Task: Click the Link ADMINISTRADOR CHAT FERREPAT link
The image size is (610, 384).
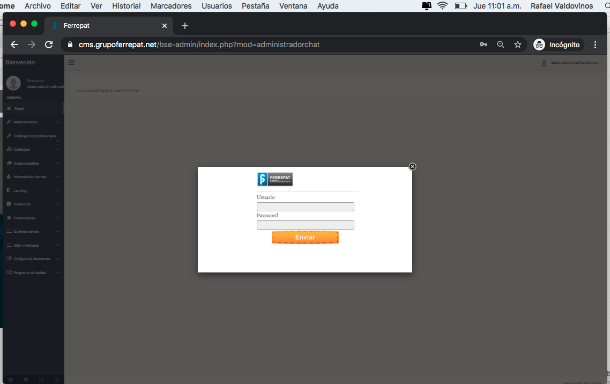Action: click(108, 91)
